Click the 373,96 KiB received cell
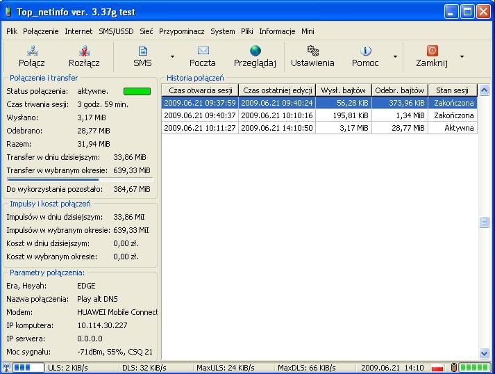 400,103
